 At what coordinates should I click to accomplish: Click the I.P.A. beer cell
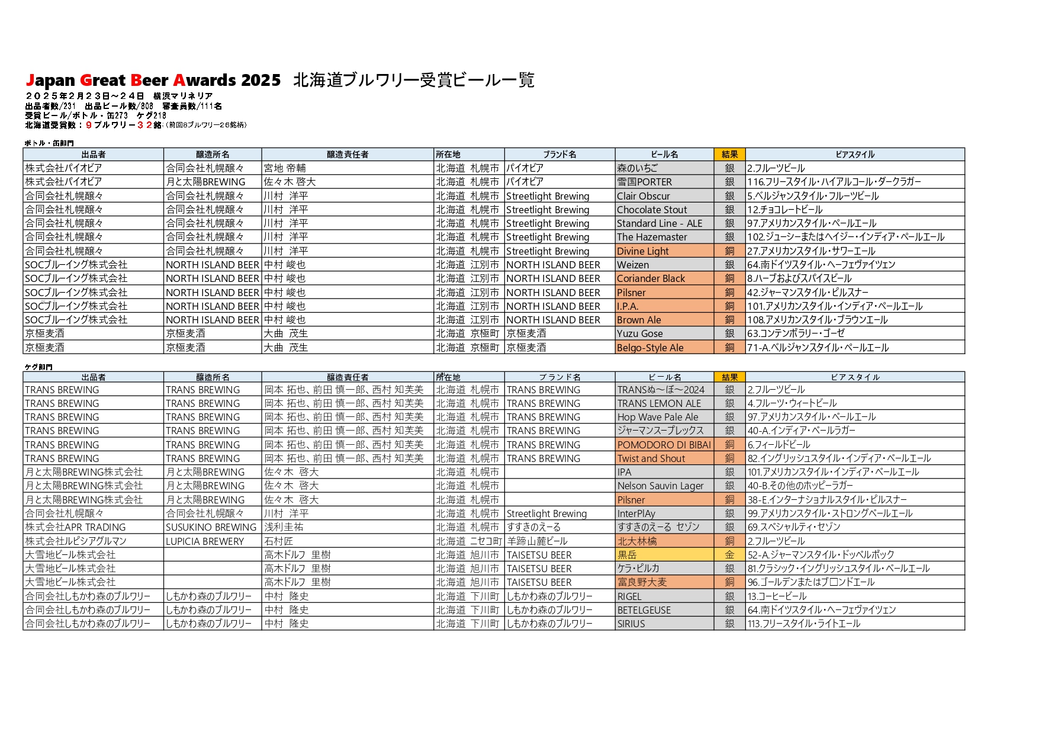point(664,306)
